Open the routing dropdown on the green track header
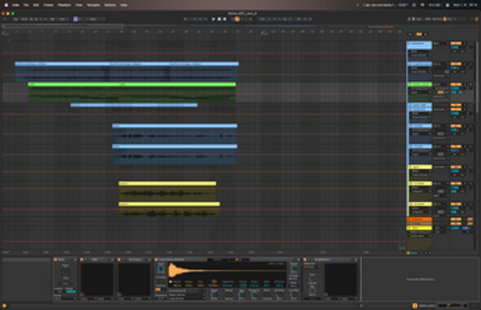 click(x=418, y=92)
